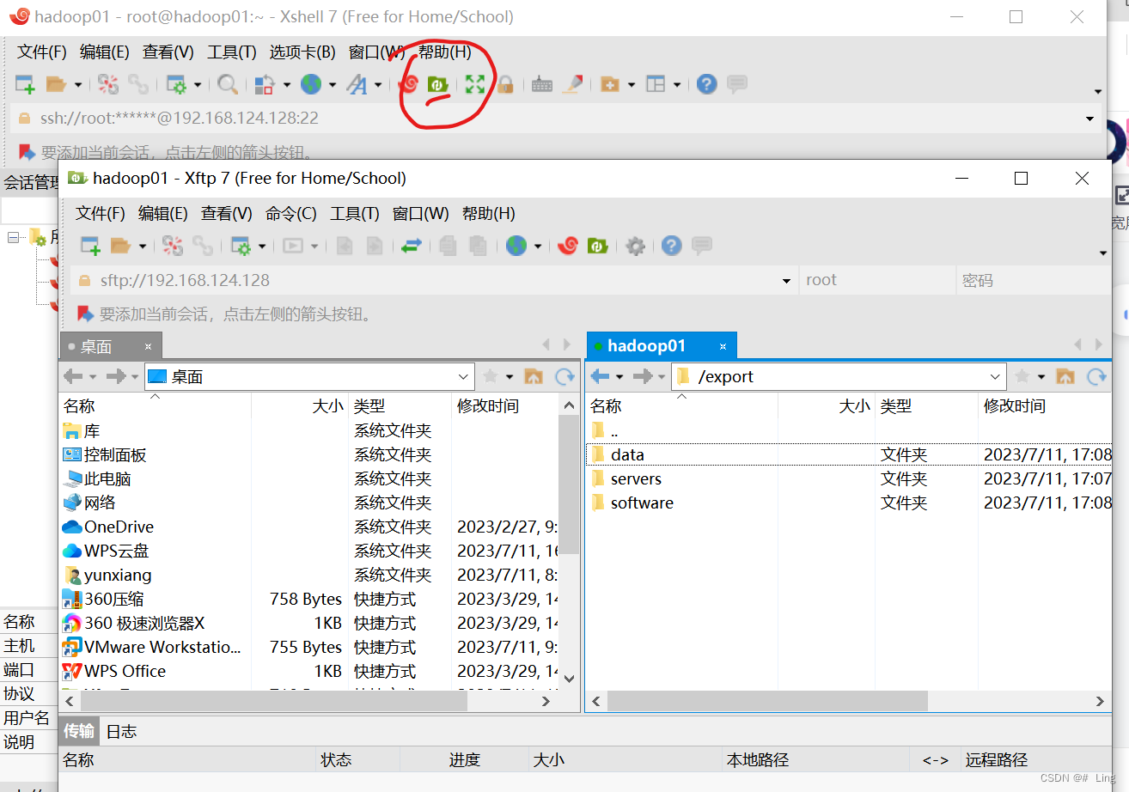Click up-folder icon in remote /export pane
Viewport: 1129px width, 792px height.
click(x=1065, y=376)
